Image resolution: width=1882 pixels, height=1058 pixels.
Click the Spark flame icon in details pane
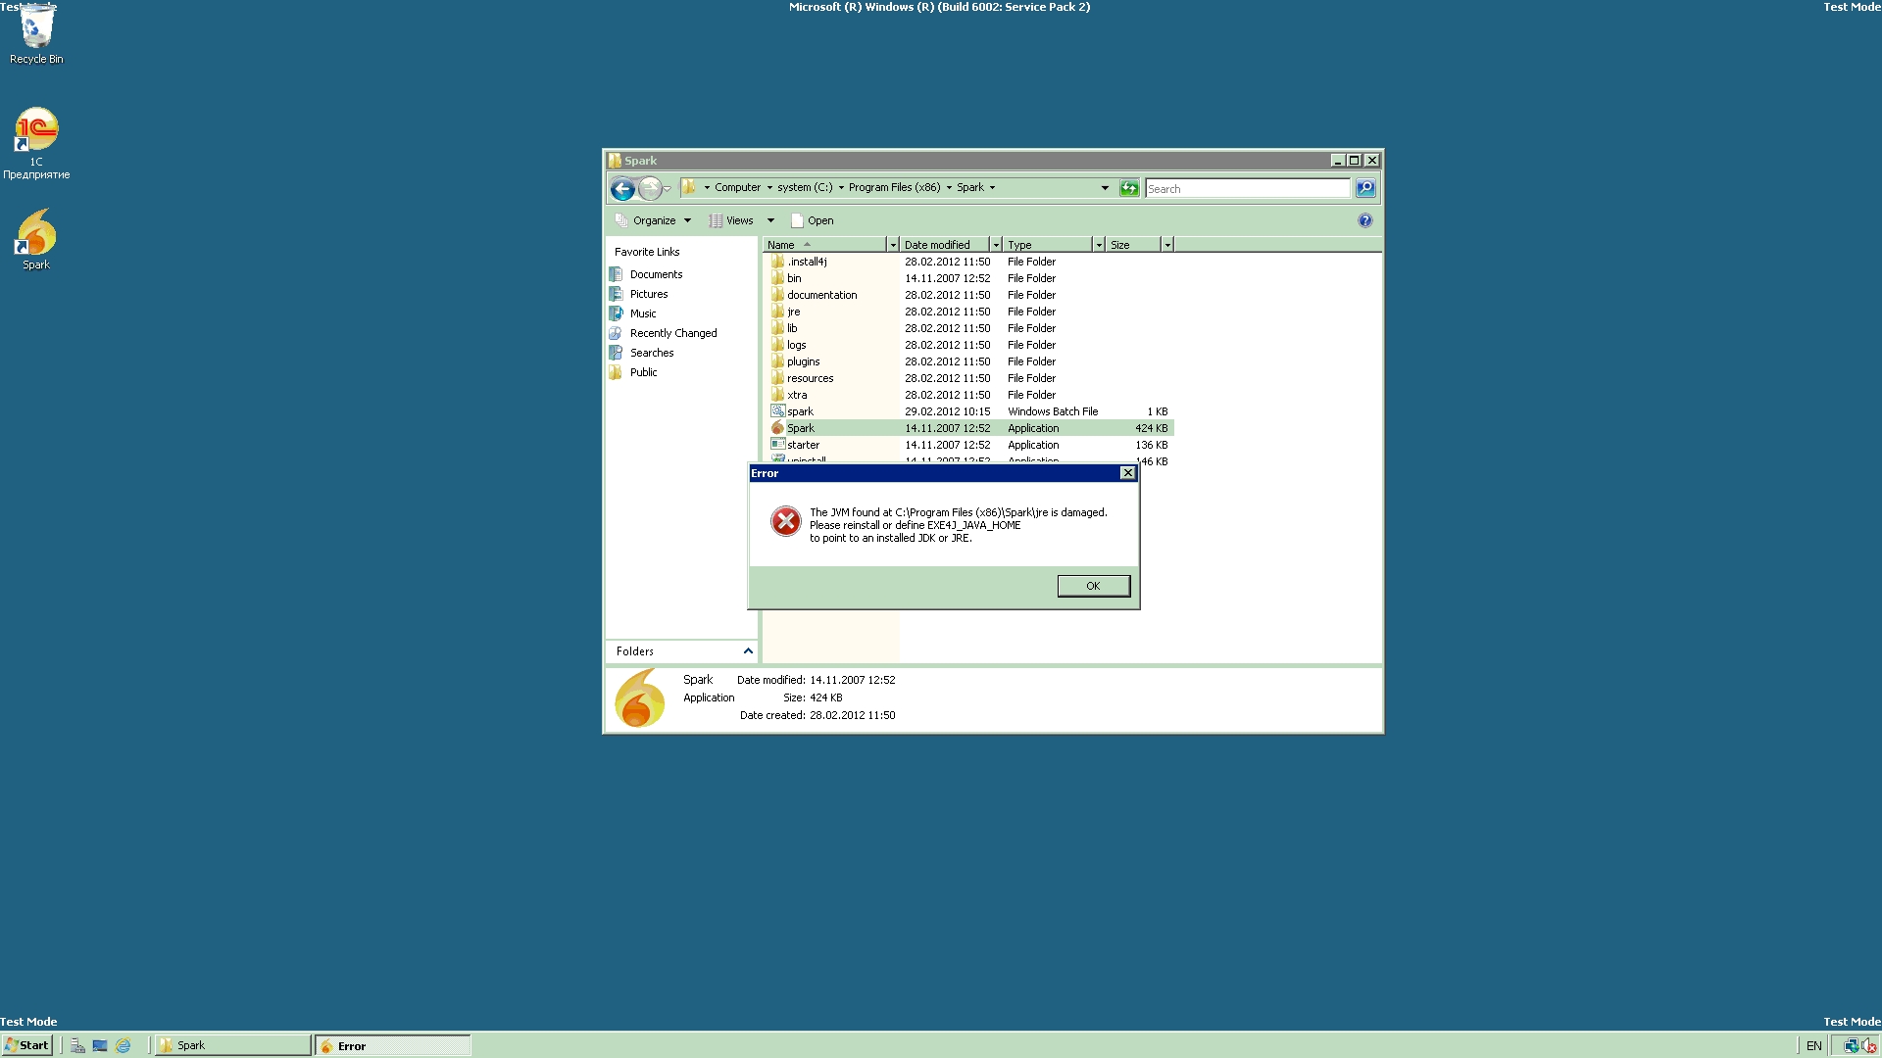pyautogui.click(x=639, y=698)
